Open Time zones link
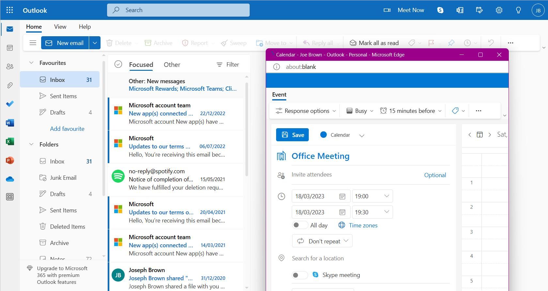This screenshot has height=291, width=548. tap(363, 225)
